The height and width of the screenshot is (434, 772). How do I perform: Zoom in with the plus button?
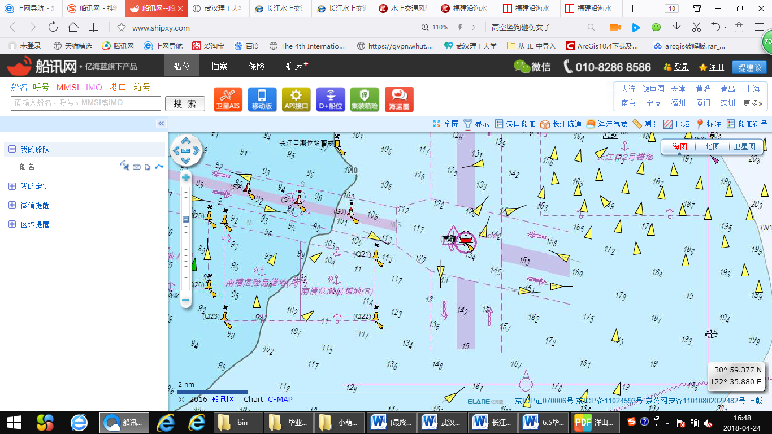pyautogui.click(x=186, y=177)
